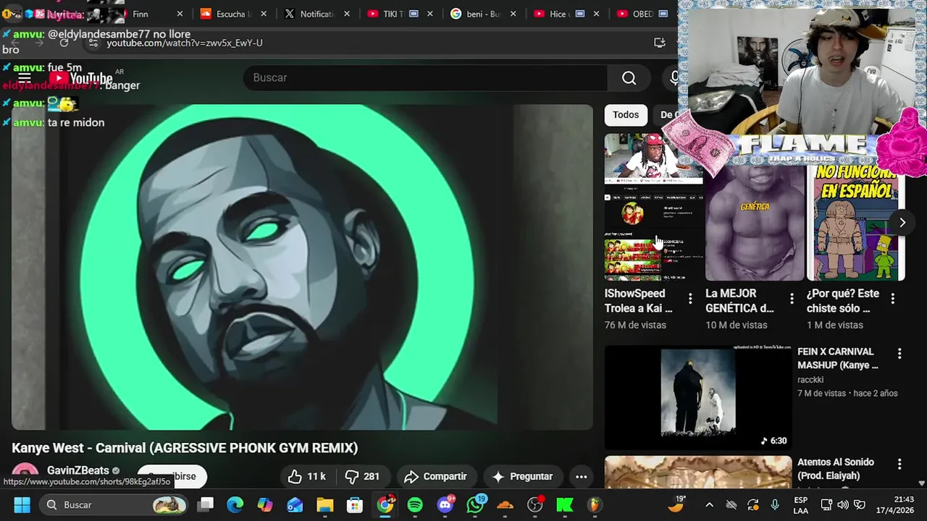Open OBS Studio from the taskbar
927x521 pixels.
click(x=535, y=505)
